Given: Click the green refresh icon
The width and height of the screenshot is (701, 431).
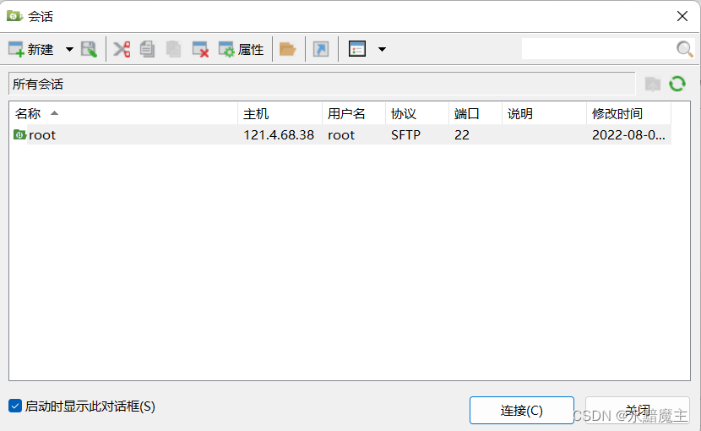Looking at the screenshot, I should (677, 84).
